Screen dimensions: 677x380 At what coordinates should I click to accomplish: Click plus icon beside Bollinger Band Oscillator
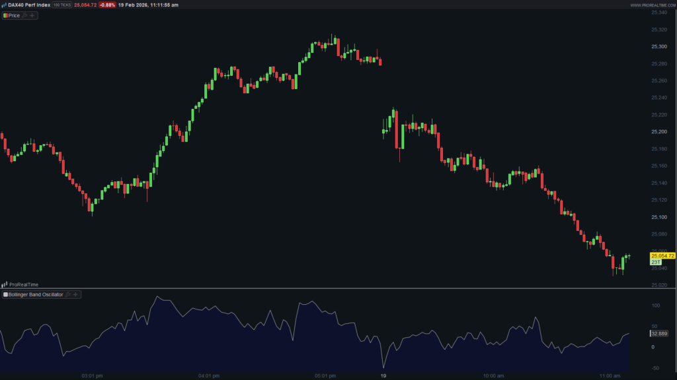75,295
